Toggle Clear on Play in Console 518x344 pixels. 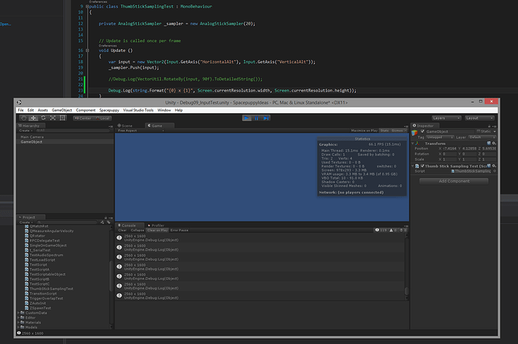coord(158,229)
